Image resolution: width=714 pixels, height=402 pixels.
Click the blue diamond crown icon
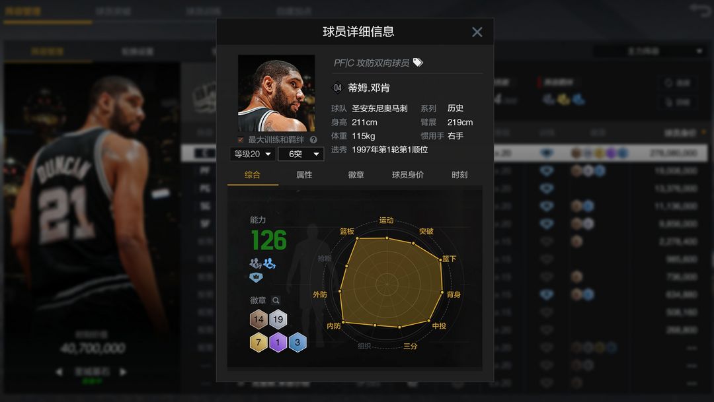click(x=256, y=277)
